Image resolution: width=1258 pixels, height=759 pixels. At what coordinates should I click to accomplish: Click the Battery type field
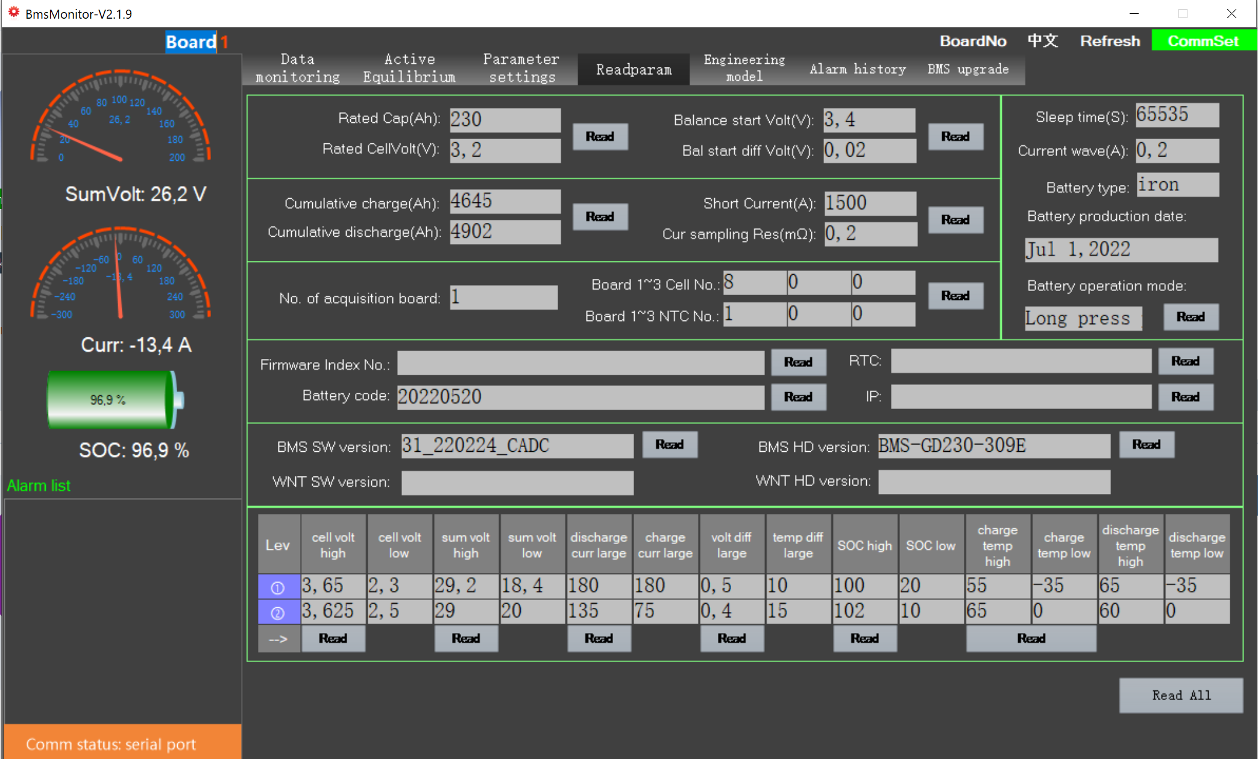pyautogui.click(x=1177, y=185)
